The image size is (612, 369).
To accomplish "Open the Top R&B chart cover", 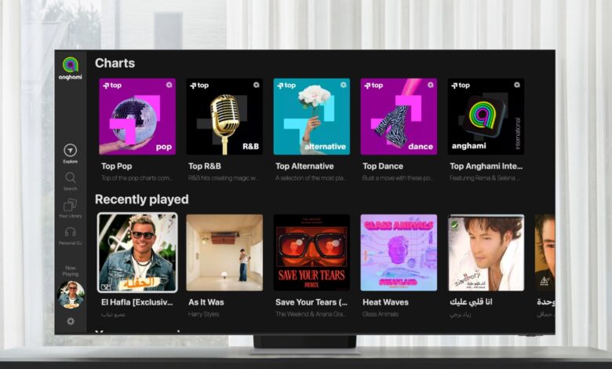I will [224, 116].
